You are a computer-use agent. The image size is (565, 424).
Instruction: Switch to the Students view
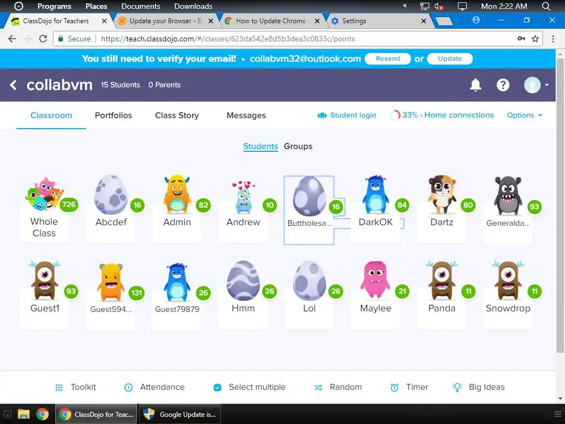point(260,146)
